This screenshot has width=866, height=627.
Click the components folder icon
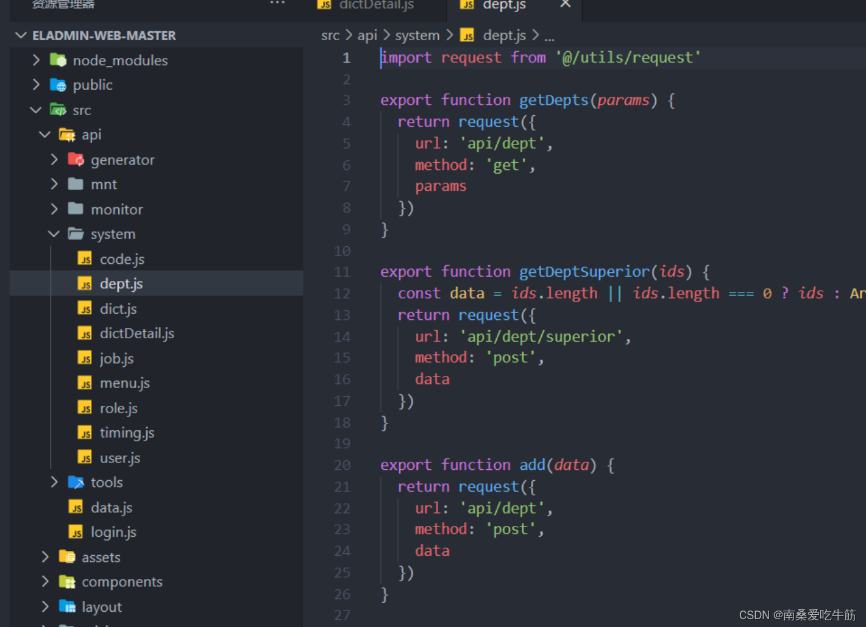click(67, 582)
